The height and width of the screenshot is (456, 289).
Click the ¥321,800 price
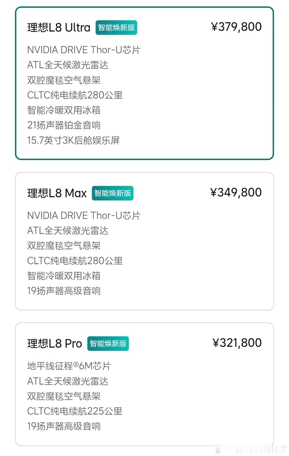237,343
